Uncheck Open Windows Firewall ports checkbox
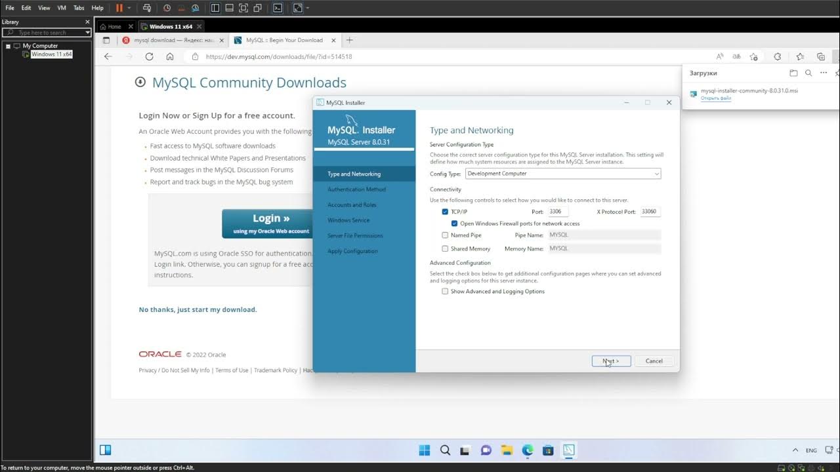This screenshot has height=472, width=840. pyautogui.click(x=454, y=224)
